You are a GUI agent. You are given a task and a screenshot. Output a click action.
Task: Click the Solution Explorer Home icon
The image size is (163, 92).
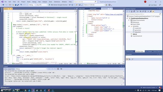pos(132,11)
